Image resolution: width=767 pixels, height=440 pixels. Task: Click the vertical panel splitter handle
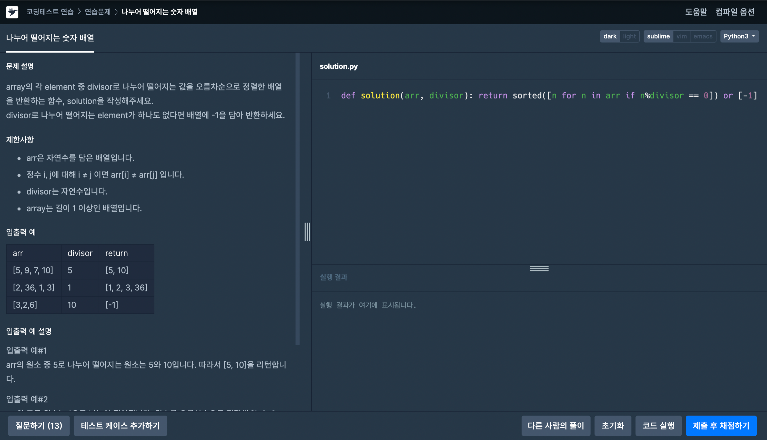(x=307, y=232)
